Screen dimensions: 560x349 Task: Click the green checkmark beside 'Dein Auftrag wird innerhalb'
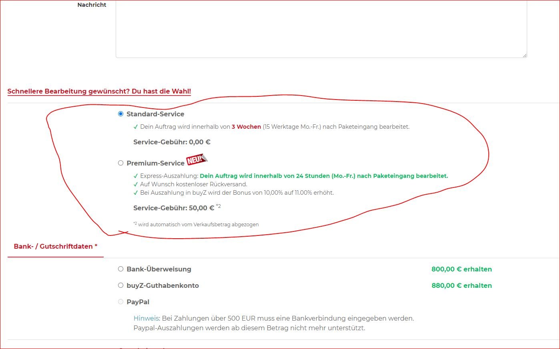click(136, 127)
